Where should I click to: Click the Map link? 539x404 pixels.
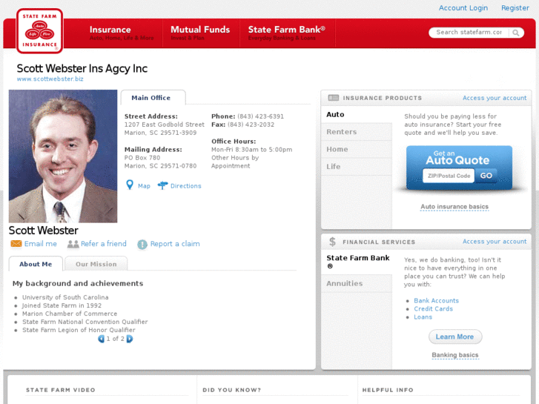pos(144,185)
